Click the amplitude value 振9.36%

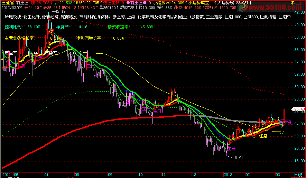pos(165,8)
